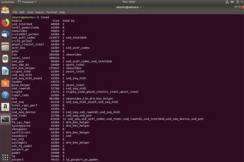Open Terminal app menu dropdown in top bar
Image resolution: width=244 pixels, height=162 pixels.
point(27,2)
